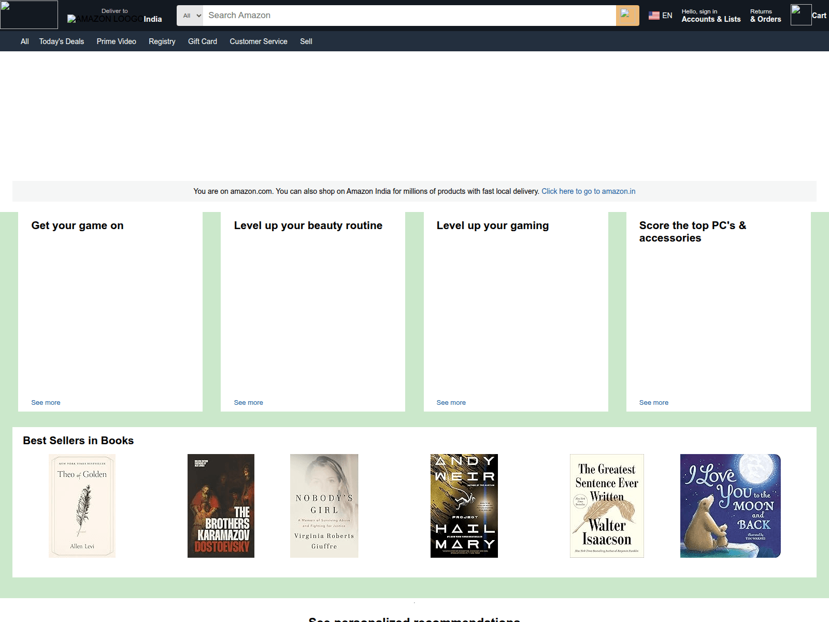The image size is (829, 622).
Task: Open Returns & Orders
Action: coord(765,16)
